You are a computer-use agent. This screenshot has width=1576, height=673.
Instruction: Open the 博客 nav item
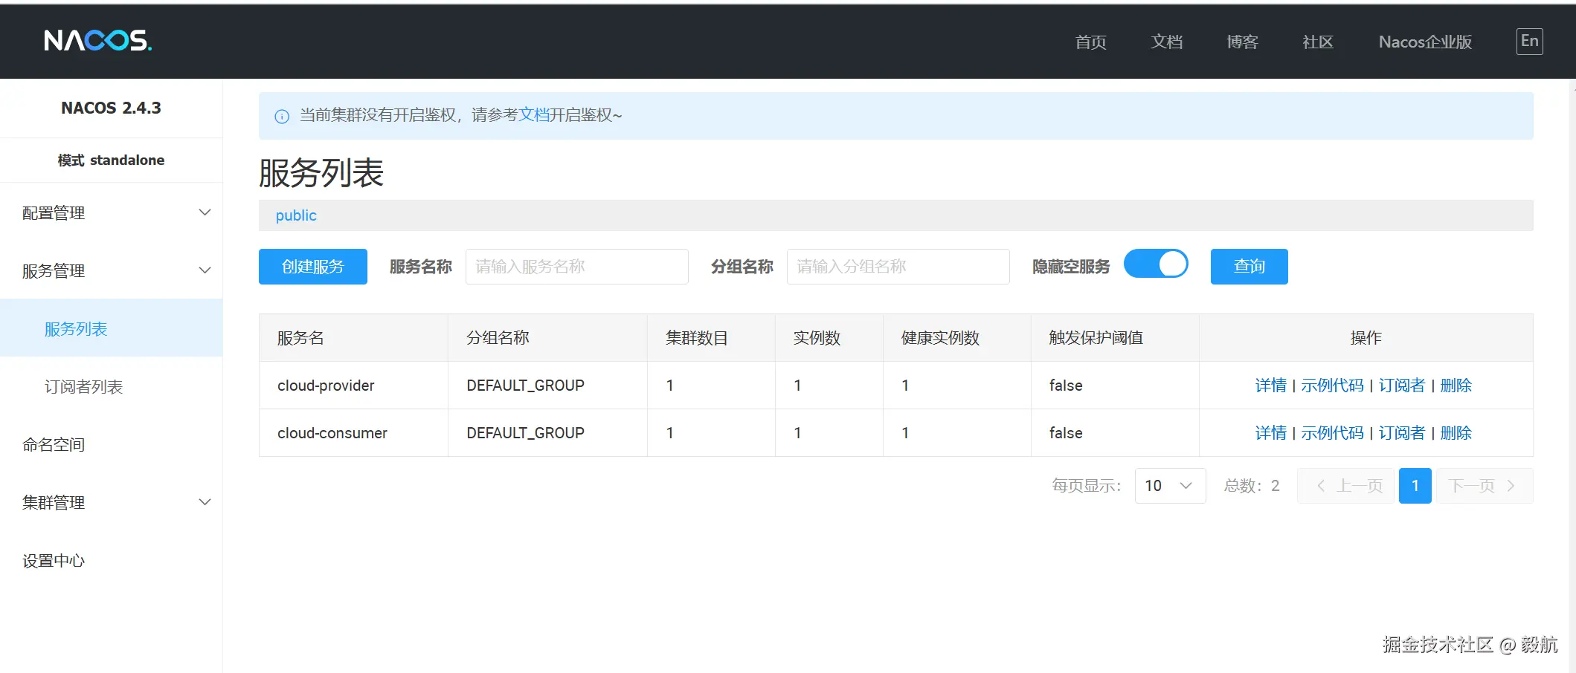[1242, 42]
